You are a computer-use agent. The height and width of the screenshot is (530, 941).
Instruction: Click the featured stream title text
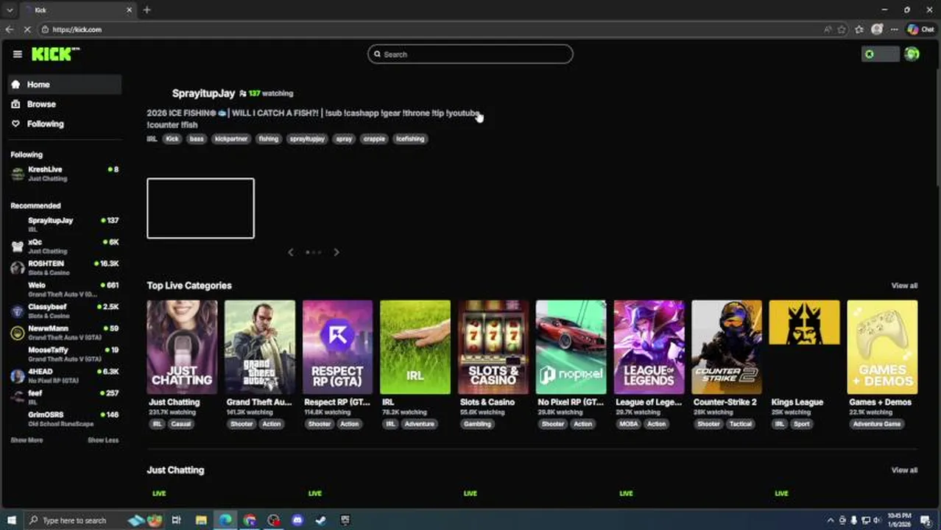tap(313, 119)
